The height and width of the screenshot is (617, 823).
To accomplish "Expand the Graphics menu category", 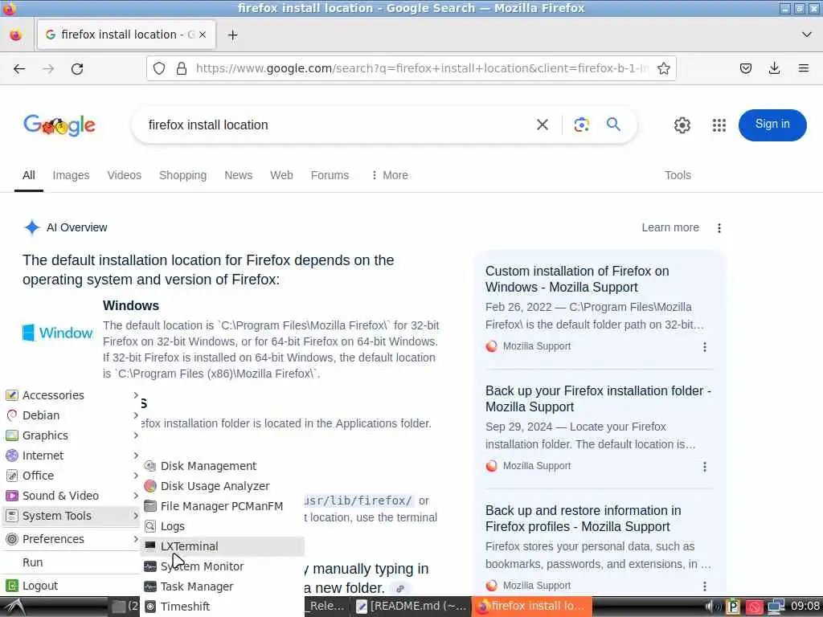I will pyautogui.click(x=72, y=435).
